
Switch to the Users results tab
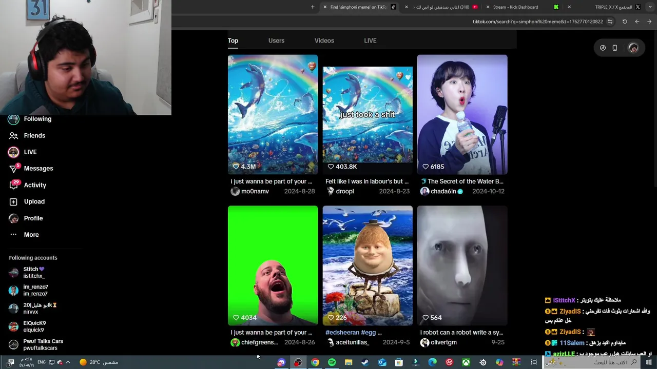276,40
